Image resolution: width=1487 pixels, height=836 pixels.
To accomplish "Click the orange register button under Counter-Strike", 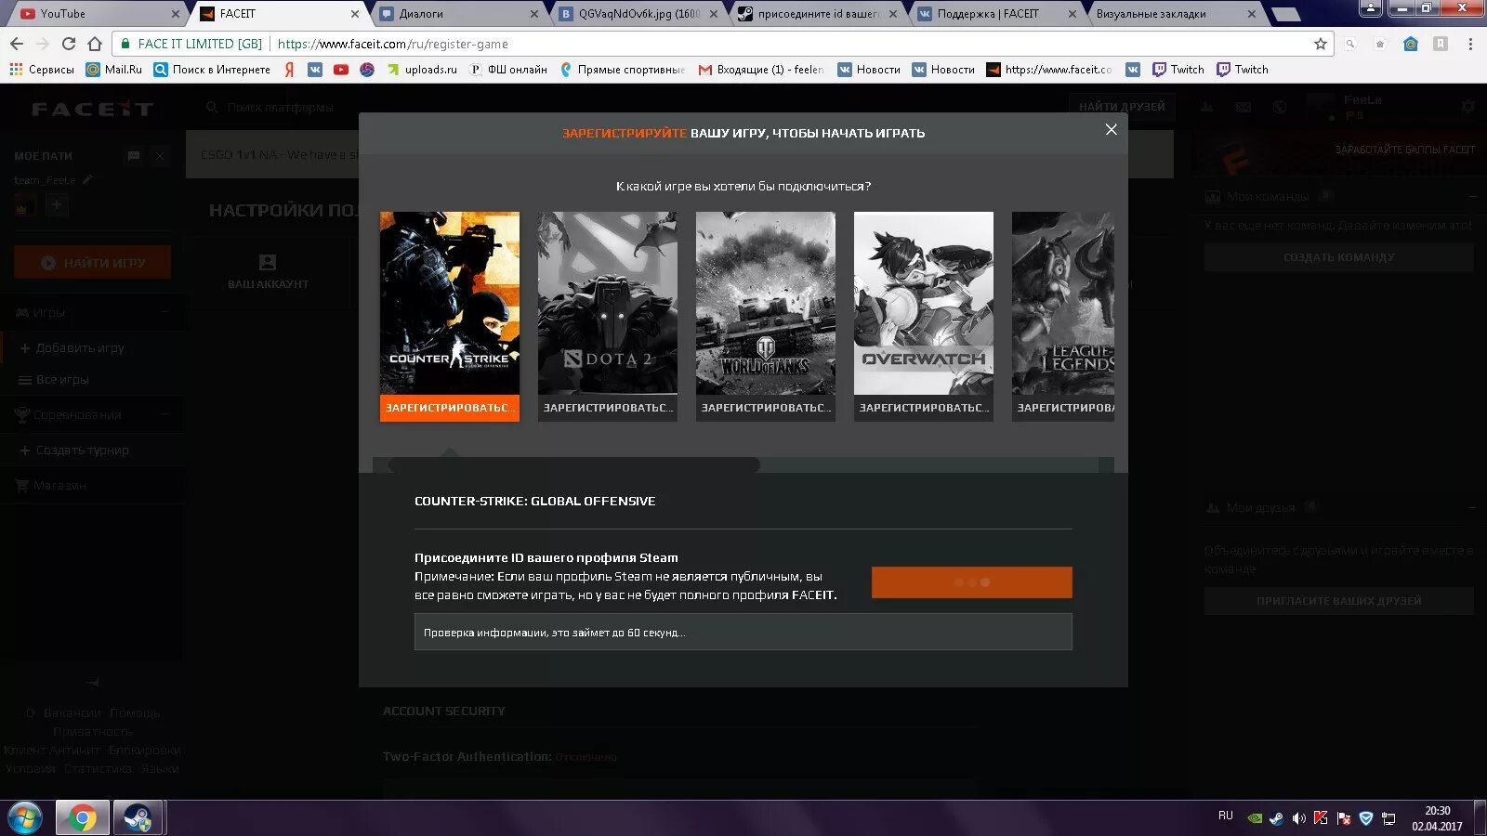I will tap(450, 408).
